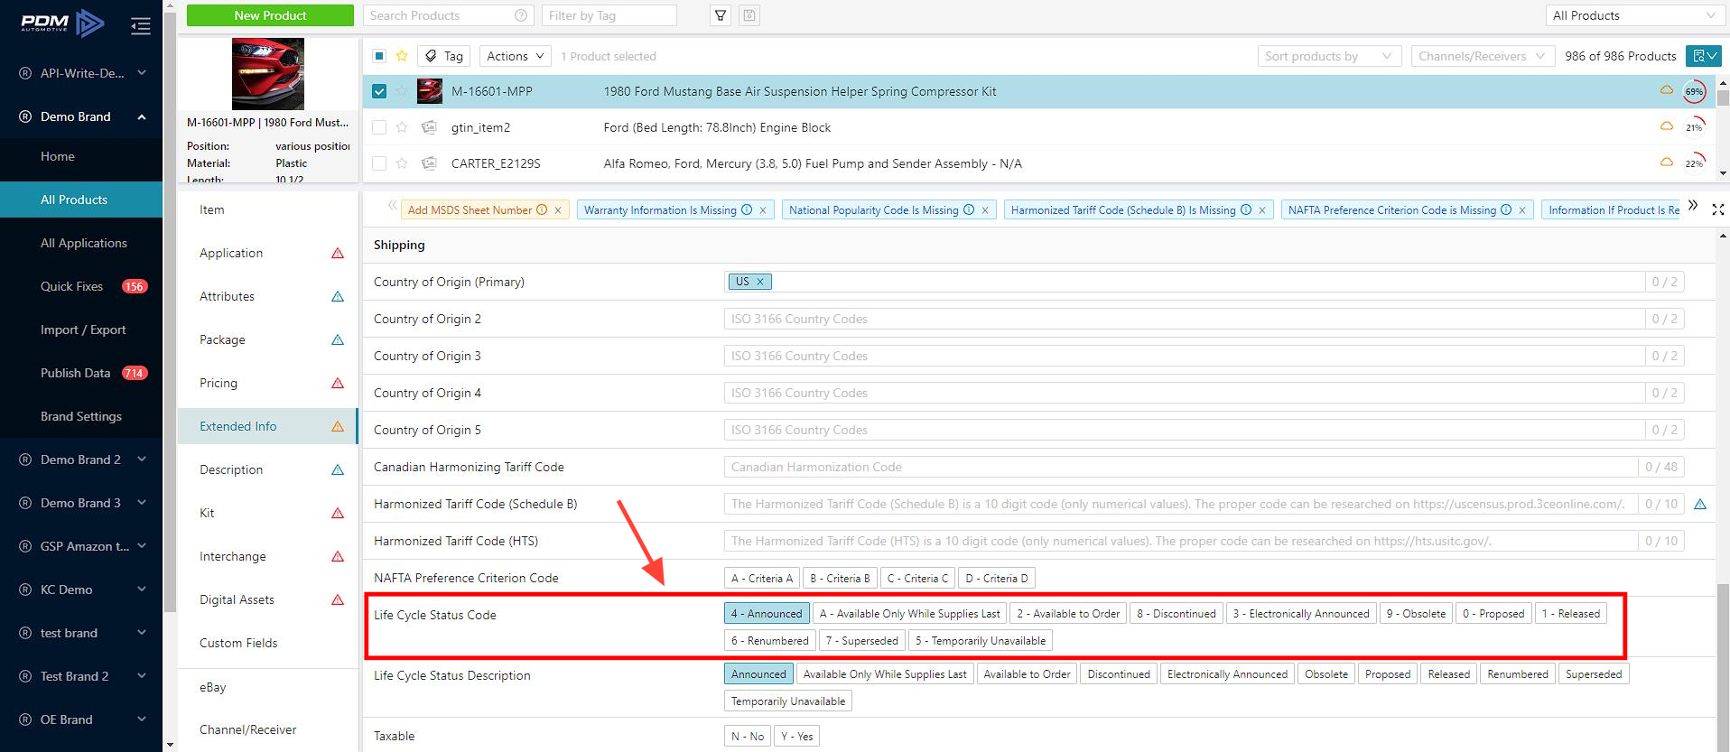Viewport: 1730px width, 752px height.
Task: Open the product filter funnel icon
Action: point(721,15)
